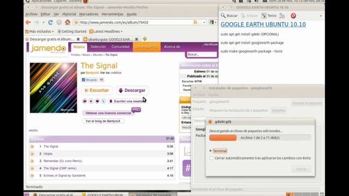
Task: Open the Herramientas menu in Firefox
Action: point(112,14)
